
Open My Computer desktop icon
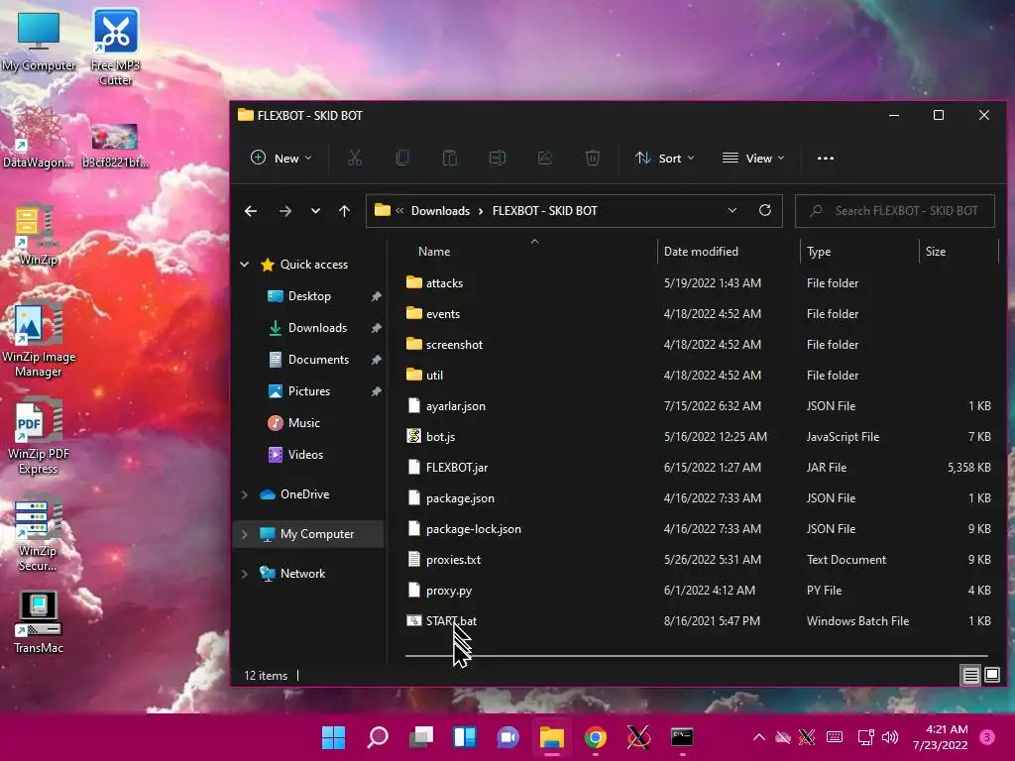pos(39,42)
